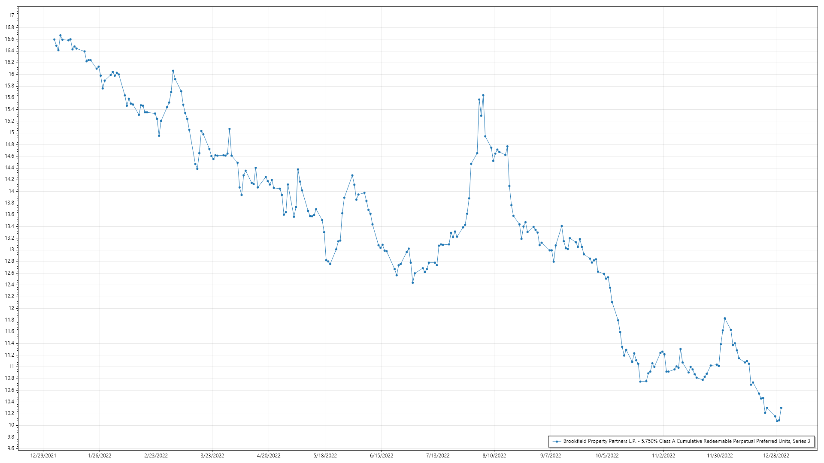
Task: Select the 13 y-axis tick label
Action: coord(12,250)
